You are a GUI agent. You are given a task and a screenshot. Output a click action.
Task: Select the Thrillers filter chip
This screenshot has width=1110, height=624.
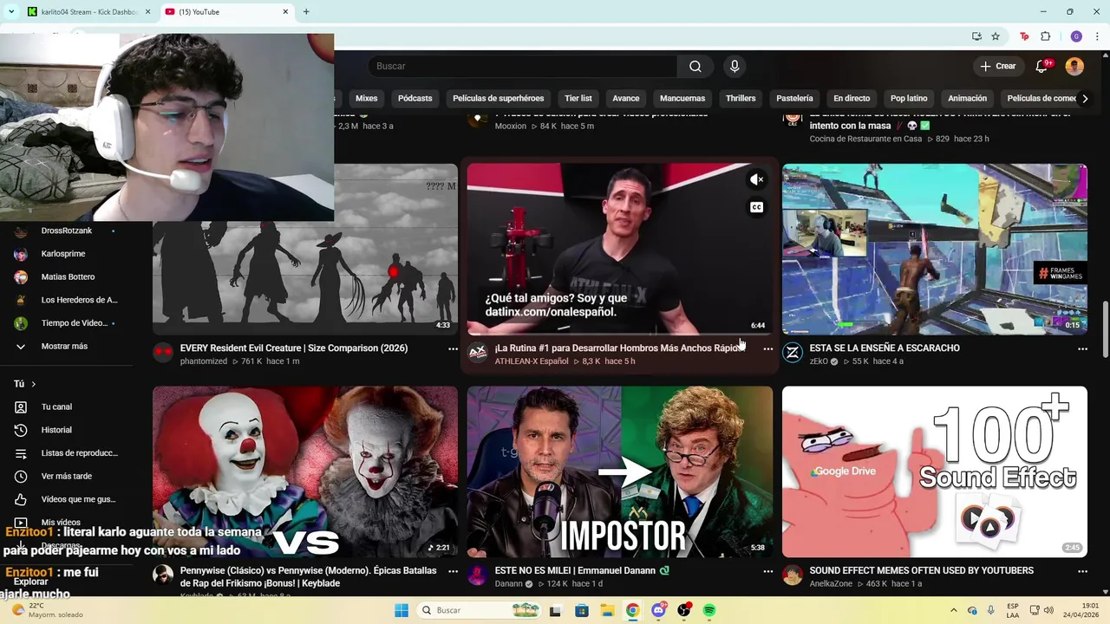click(741, 99)
